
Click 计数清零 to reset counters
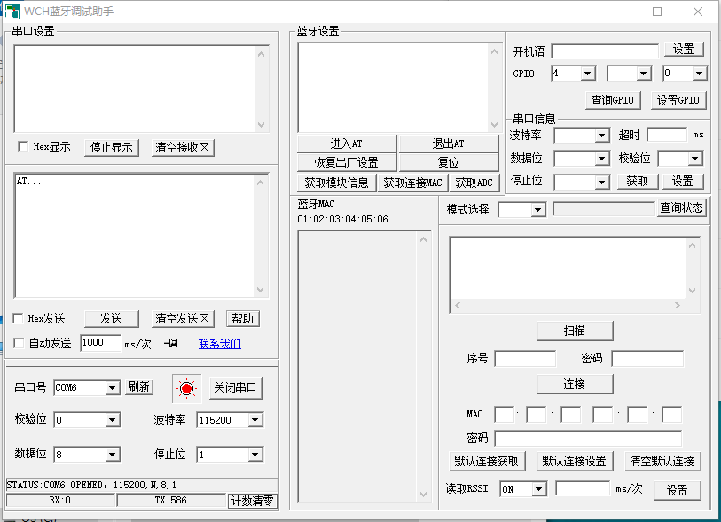(254, 501)
